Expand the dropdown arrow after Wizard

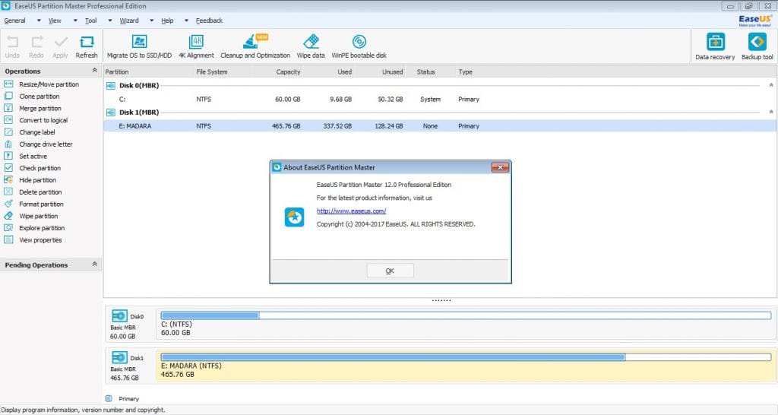[152, 21]
